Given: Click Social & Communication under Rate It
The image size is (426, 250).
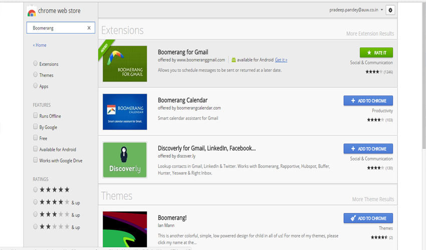Looking at the screenshot, I should [371, 62].
